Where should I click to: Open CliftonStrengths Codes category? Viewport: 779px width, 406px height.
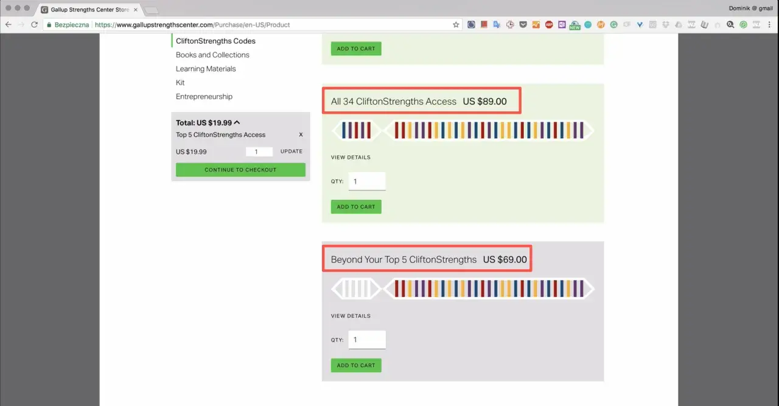coord(215,41)
